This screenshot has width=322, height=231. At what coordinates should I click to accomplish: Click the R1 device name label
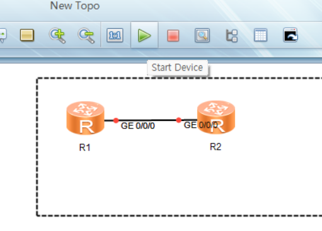85,147
